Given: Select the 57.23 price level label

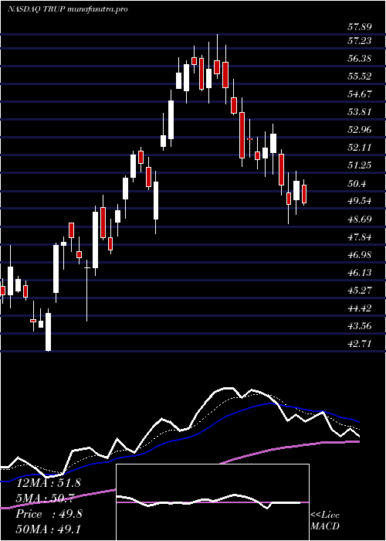Looking at the screenshot, I should [x=359, y=41].
